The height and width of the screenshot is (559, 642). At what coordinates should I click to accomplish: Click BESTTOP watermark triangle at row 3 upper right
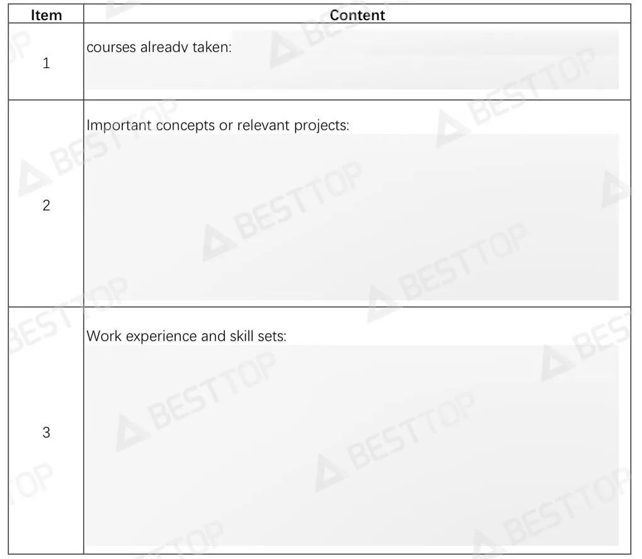coord(557,363)
